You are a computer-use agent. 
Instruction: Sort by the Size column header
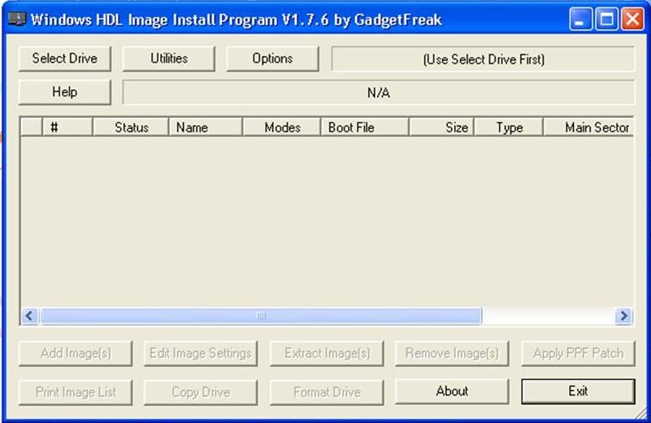point(441,127)
